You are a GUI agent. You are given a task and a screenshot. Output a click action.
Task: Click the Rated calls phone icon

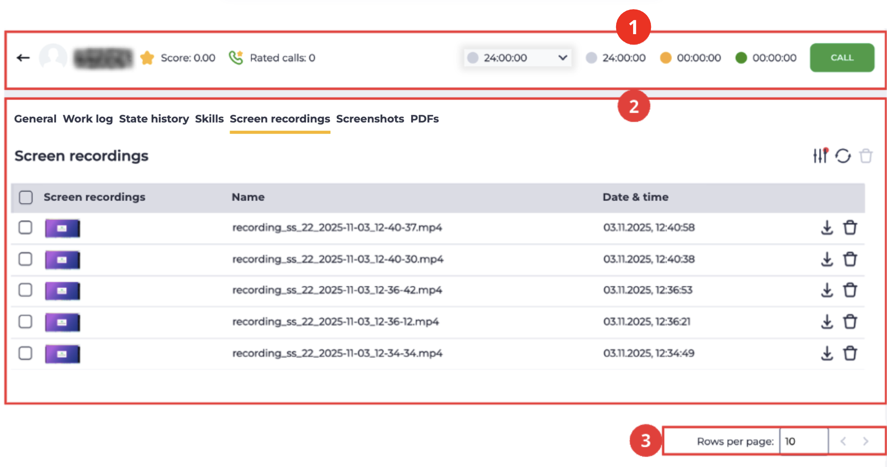tap(236, 58)
